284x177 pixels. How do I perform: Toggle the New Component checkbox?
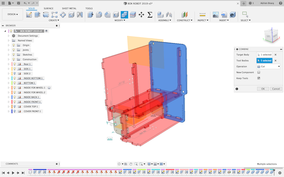point(259,72)
